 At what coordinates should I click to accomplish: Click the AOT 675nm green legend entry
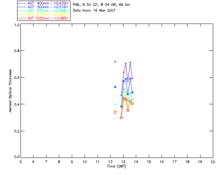(x=43, y=11)
